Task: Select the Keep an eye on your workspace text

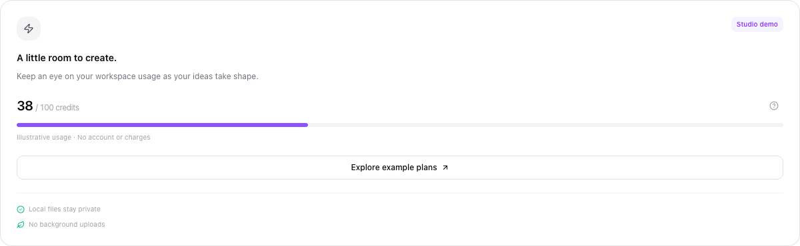Action: 137,76
